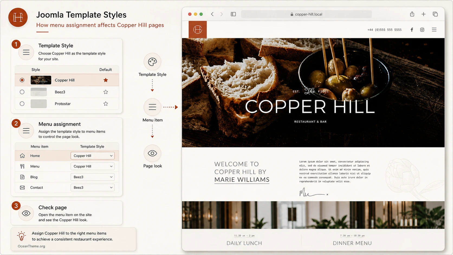Viewport: 453px width, 255px height.
Task: Click the round H logo beside the title
Action: (x=18, y=17)
